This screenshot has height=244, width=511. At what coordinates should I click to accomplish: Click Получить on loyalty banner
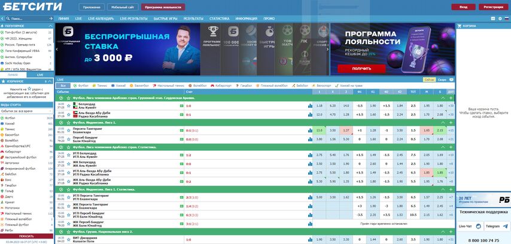[x=361, y=69]
